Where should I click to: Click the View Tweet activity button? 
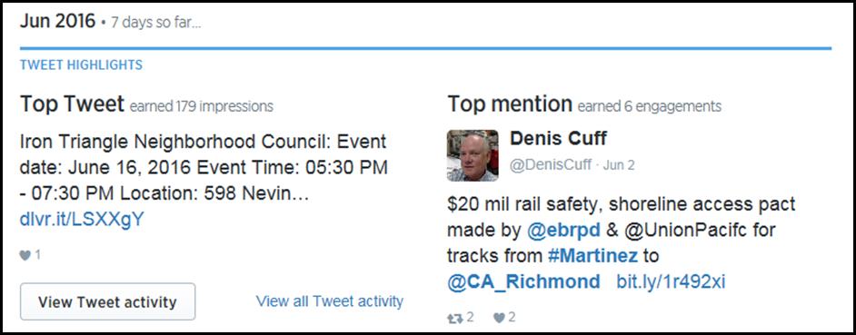pyautogui.click(x=107, y=301)
